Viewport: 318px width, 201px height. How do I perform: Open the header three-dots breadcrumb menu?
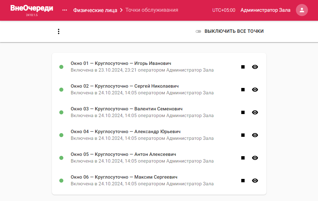64,10
